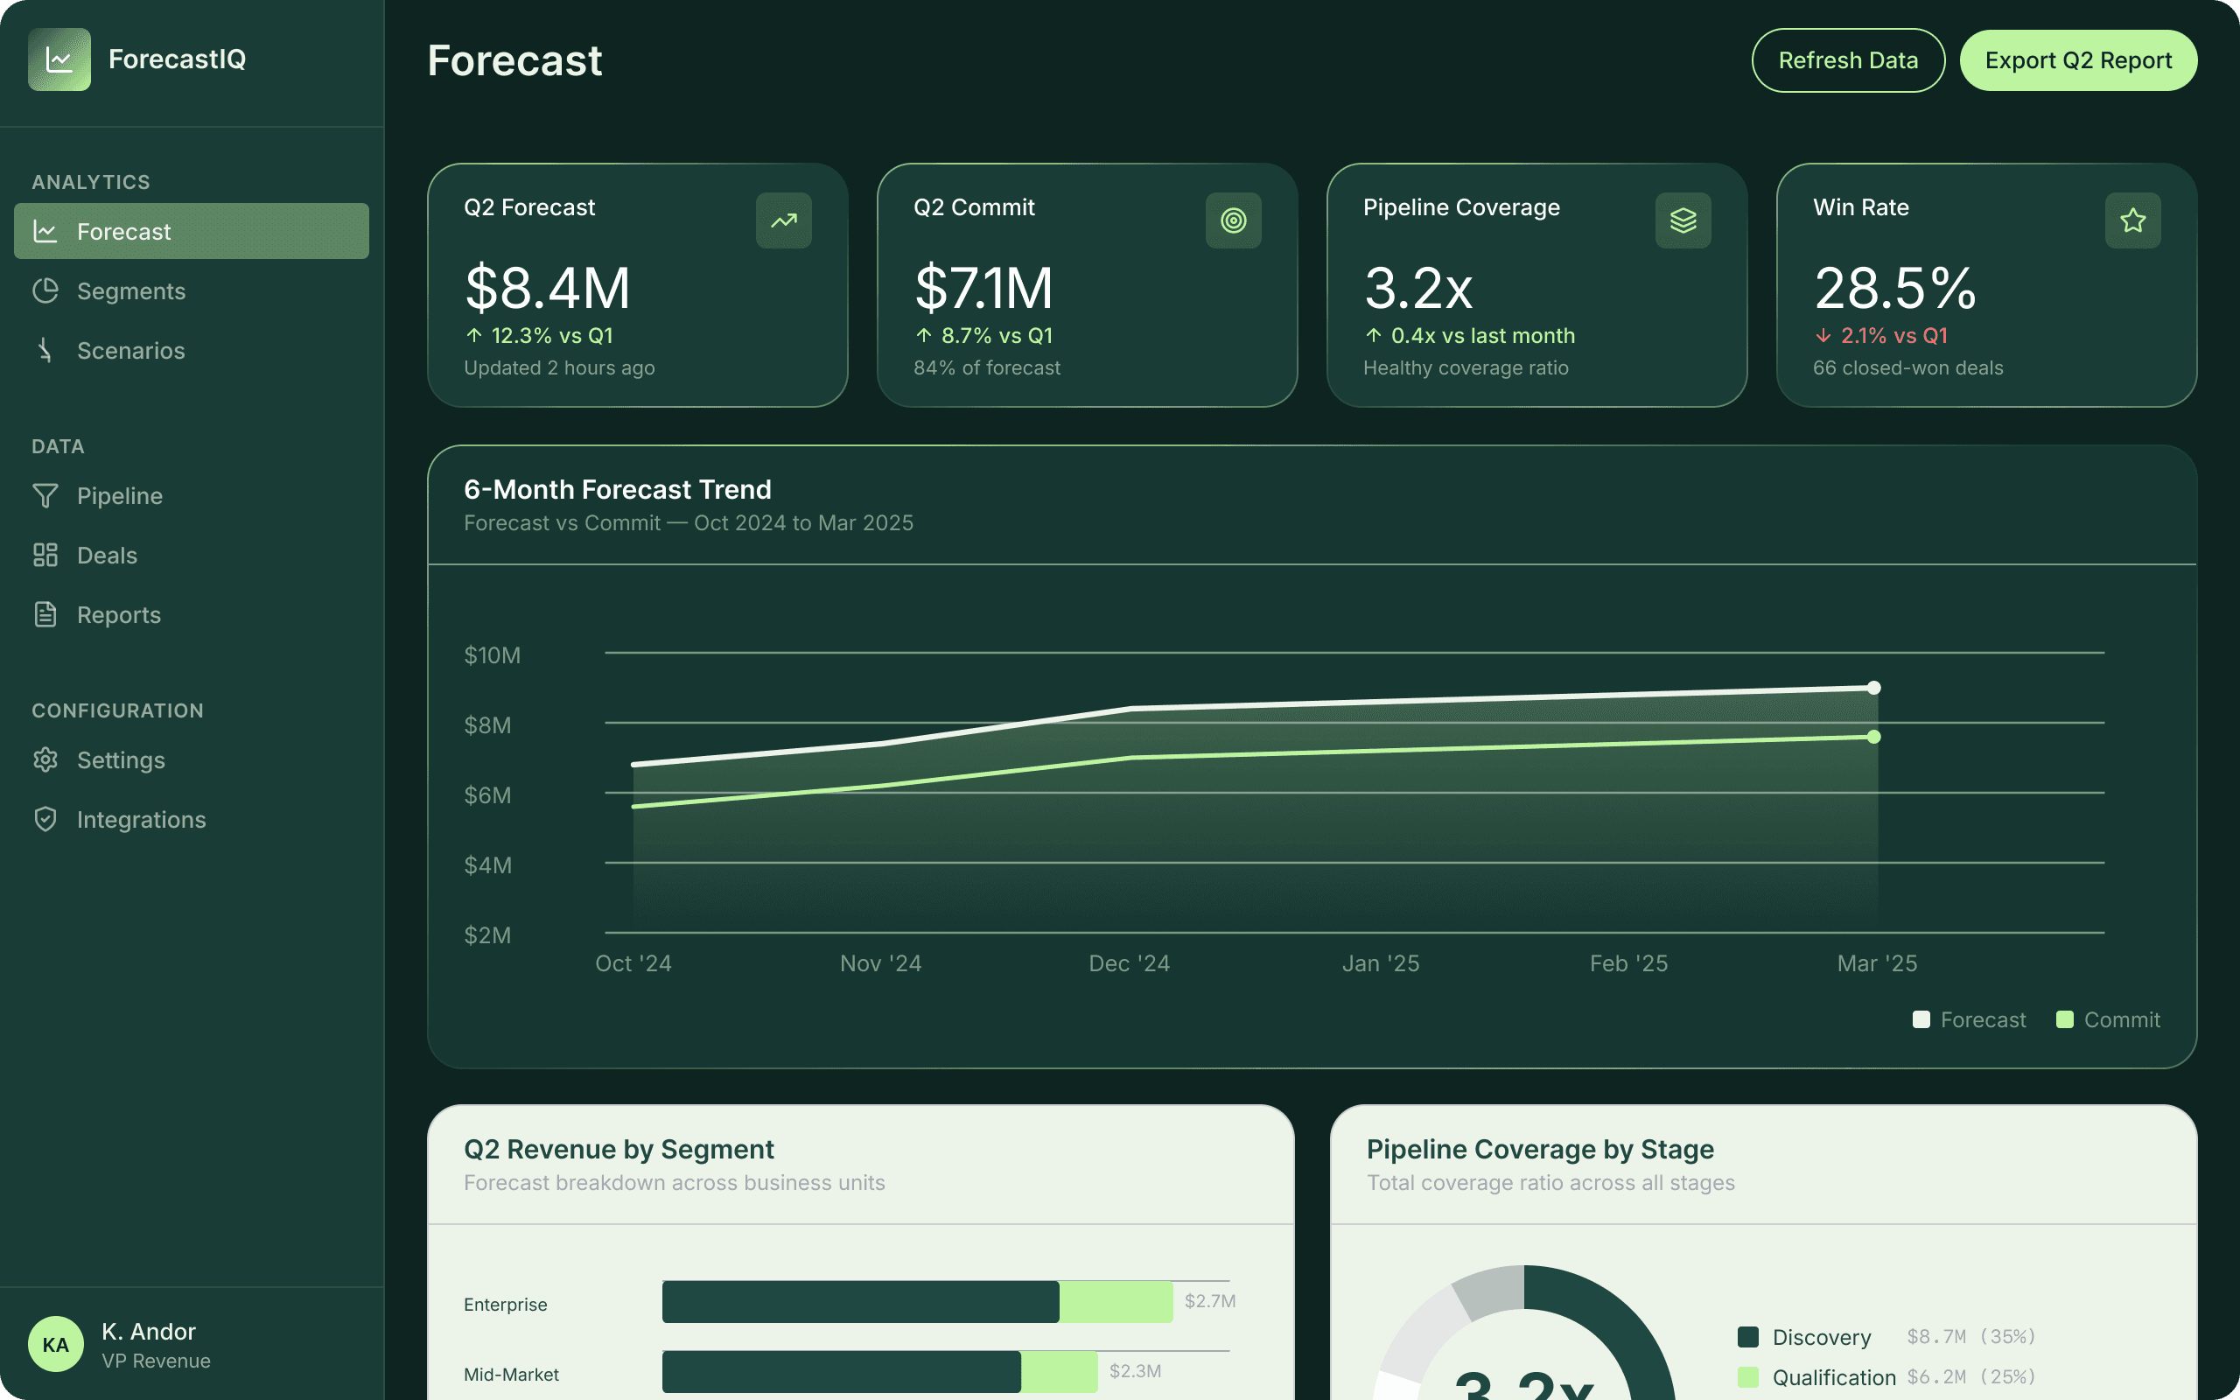Click the Enterprise revenue bar

point(917,1302)
